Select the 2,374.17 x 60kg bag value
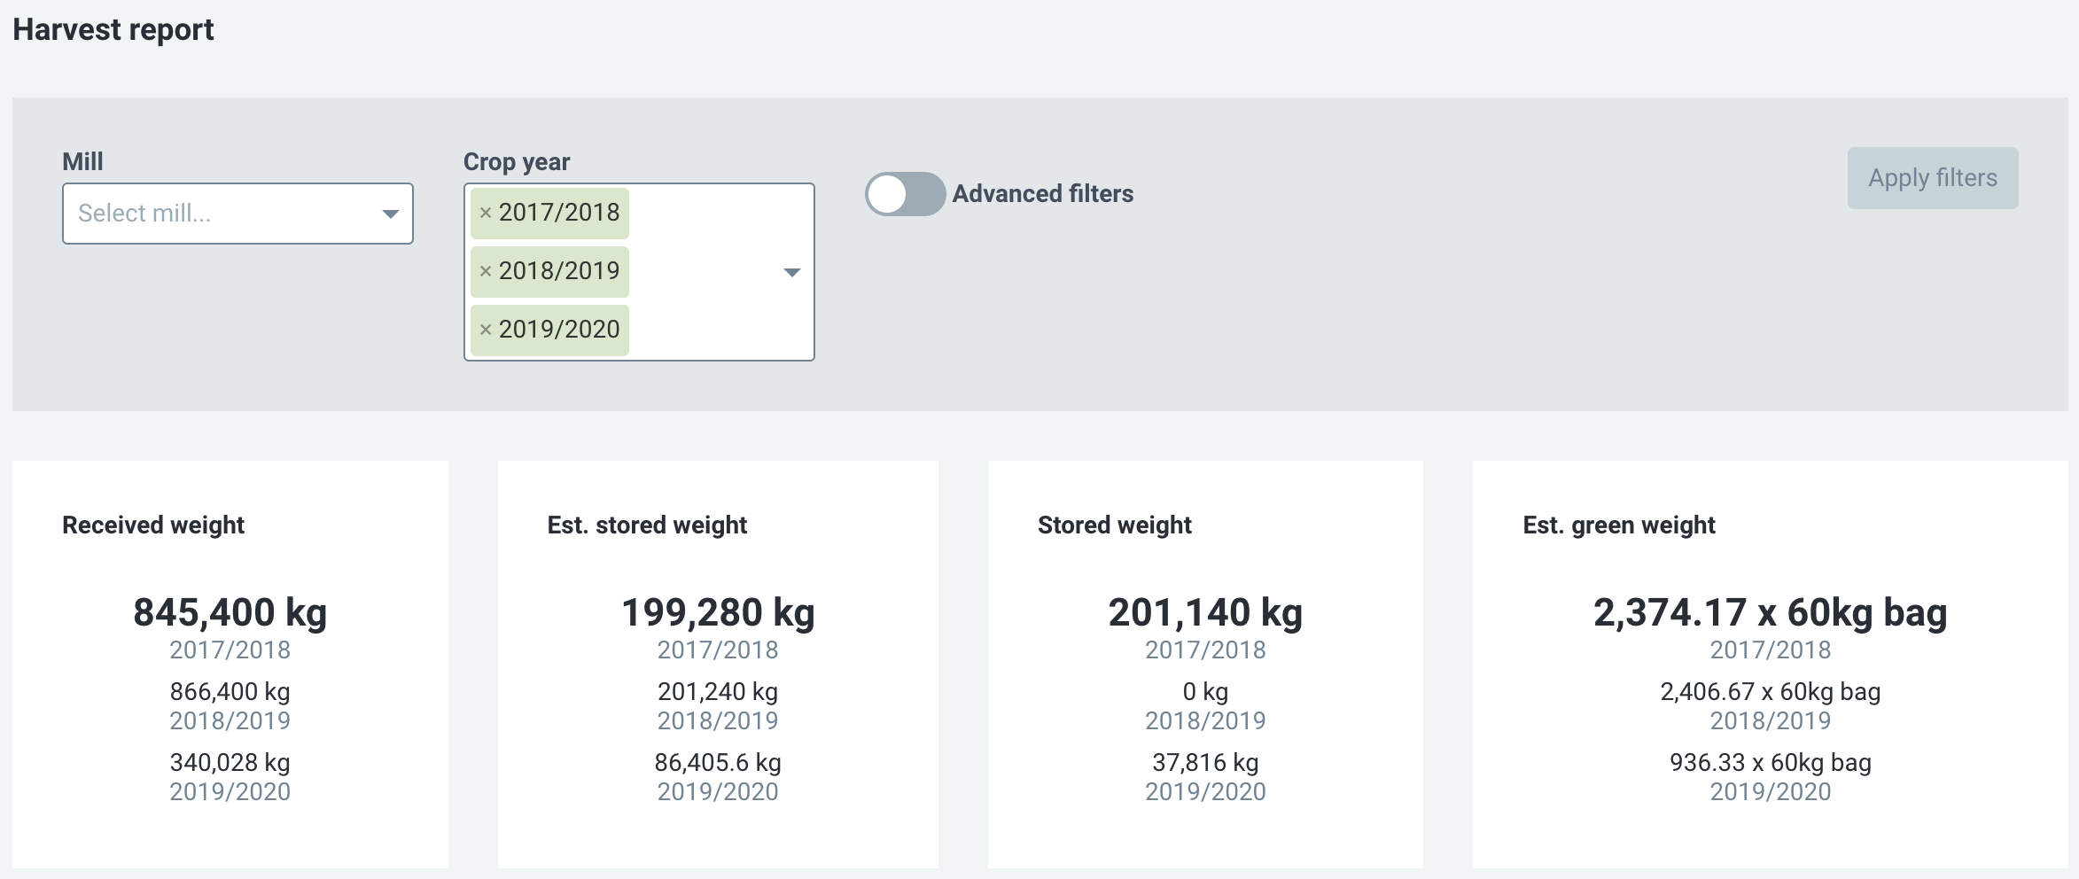The height and width of the screenshot is (879, 2079). tap(1771, 612)
